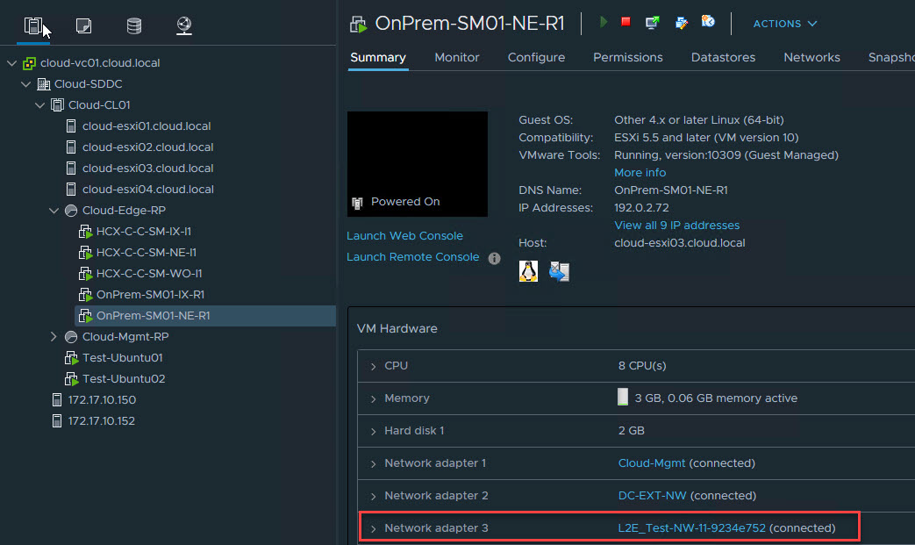The height and width of the screenshot is (545, 915).
Task: Switch to the Monitor tab
Action: click(x=457, y=57)
